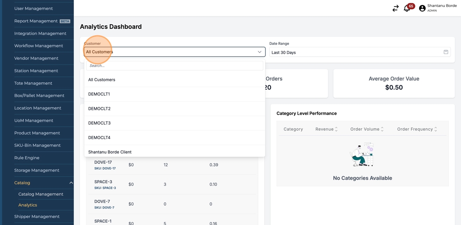
Task: Go to Report Management BETA
Action: 36,21
